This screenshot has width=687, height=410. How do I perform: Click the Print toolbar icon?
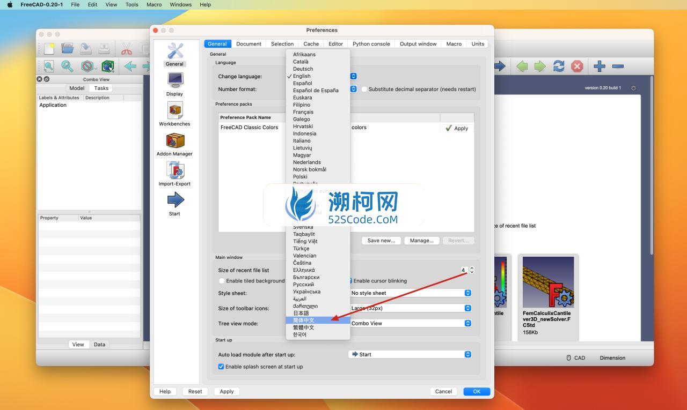[104, 49]
